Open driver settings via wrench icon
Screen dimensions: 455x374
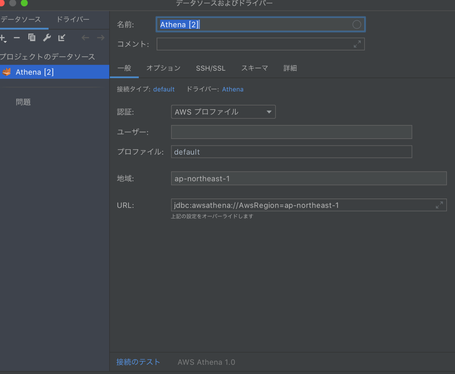pyautogui.click(x=47, y=38)
